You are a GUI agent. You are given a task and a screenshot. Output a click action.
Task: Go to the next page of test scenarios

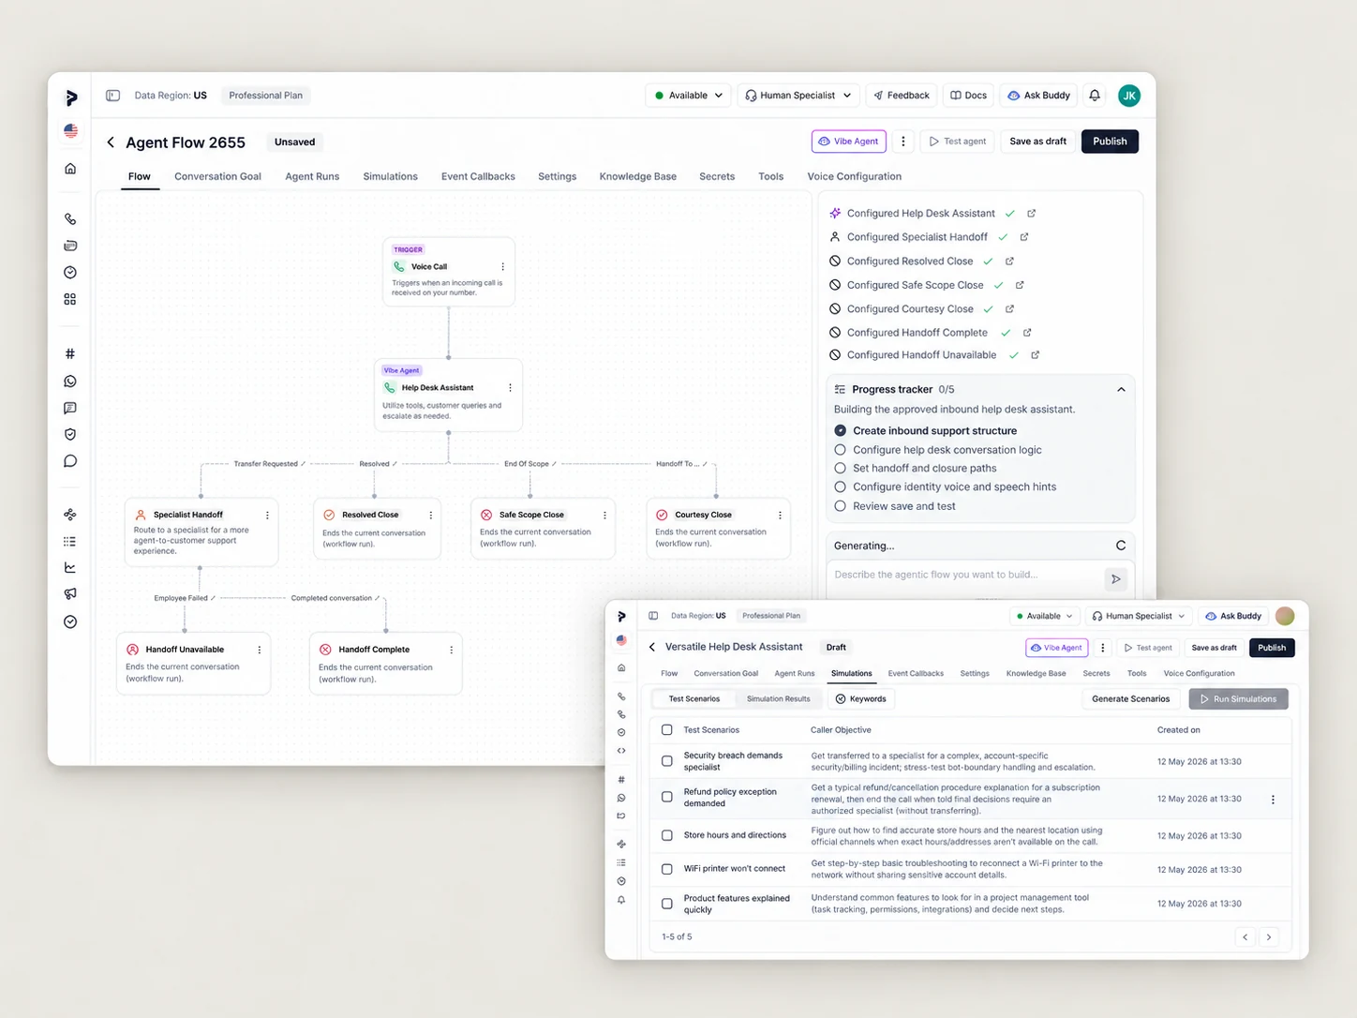[1269, 936]
